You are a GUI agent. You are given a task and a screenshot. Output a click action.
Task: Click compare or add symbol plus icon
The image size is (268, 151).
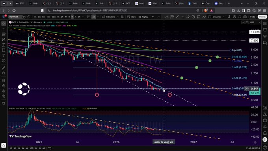click(29, 17)
